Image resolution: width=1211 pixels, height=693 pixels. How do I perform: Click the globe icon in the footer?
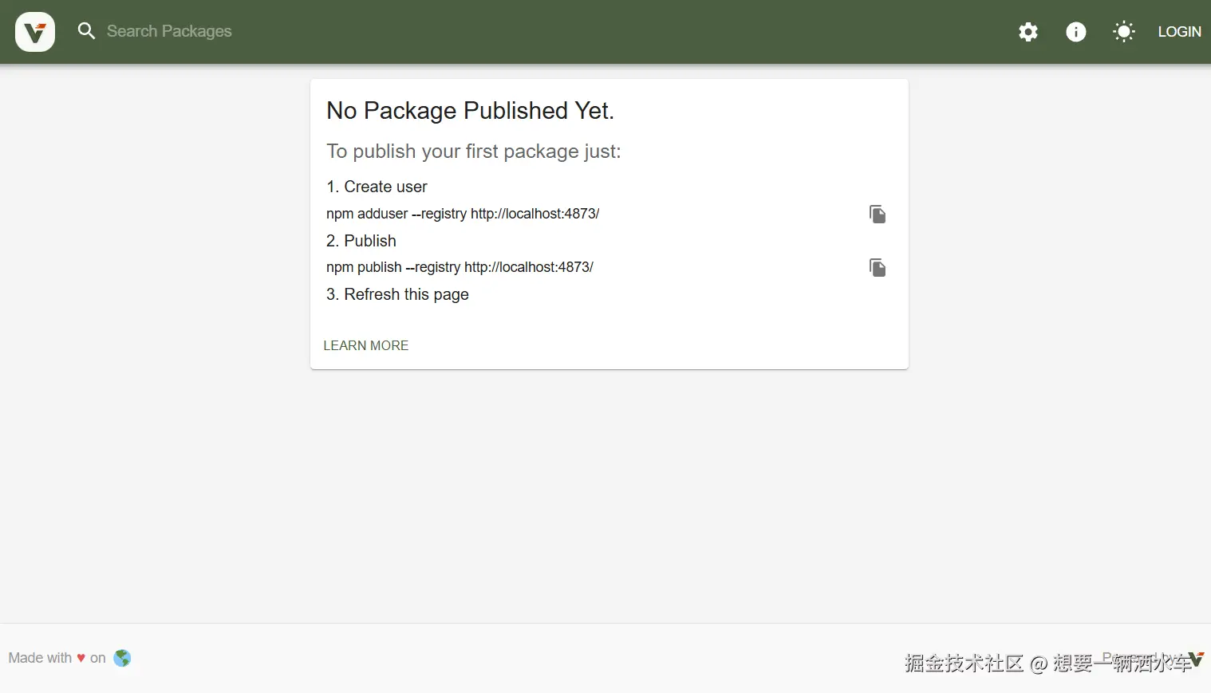coord(122,658)
